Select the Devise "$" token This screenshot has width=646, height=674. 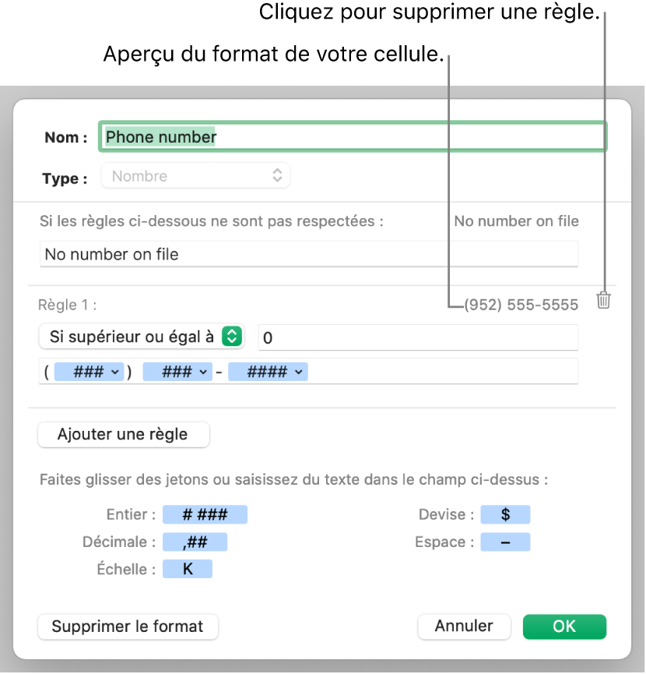point(505,514)
